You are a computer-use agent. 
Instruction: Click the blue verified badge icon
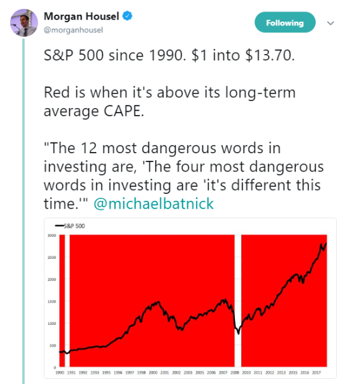(127, 16)
